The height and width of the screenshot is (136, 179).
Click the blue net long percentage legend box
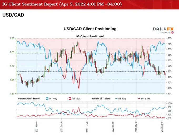(x=47, y=99)
